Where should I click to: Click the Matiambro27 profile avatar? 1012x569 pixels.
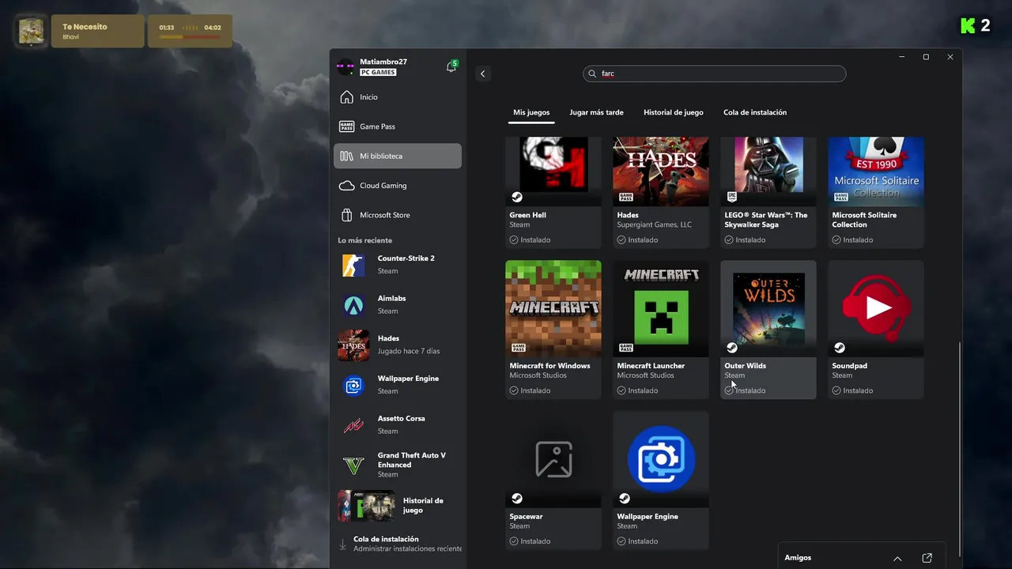[346, 67]
